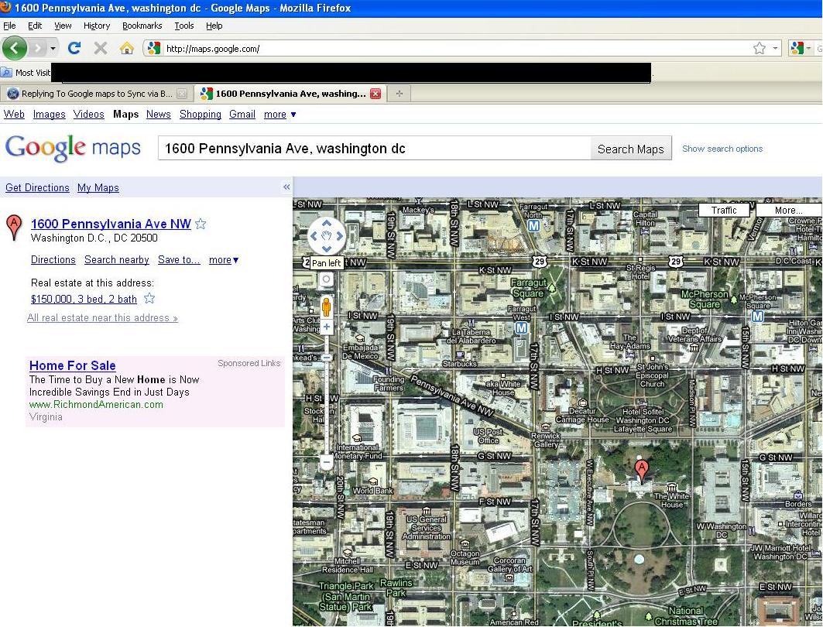Close the 1600 Pennsylvania Ave tab
823x627 pixels.
pyautogui.click(x=375, y=94)
